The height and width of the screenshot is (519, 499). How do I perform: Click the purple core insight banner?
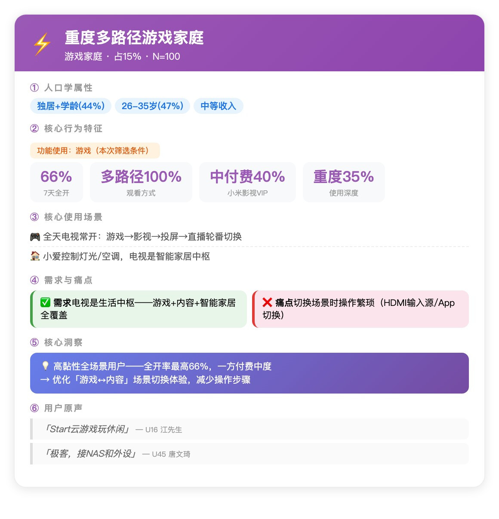pos(249,373)
